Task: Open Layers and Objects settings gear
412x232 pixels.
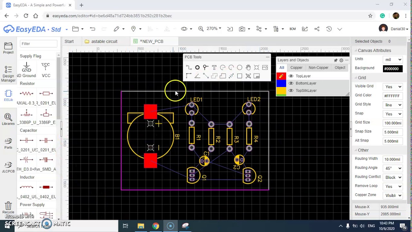Action: pos(341,60)
